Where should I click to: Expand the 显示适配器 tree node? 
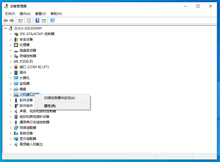tap(11, 139)
